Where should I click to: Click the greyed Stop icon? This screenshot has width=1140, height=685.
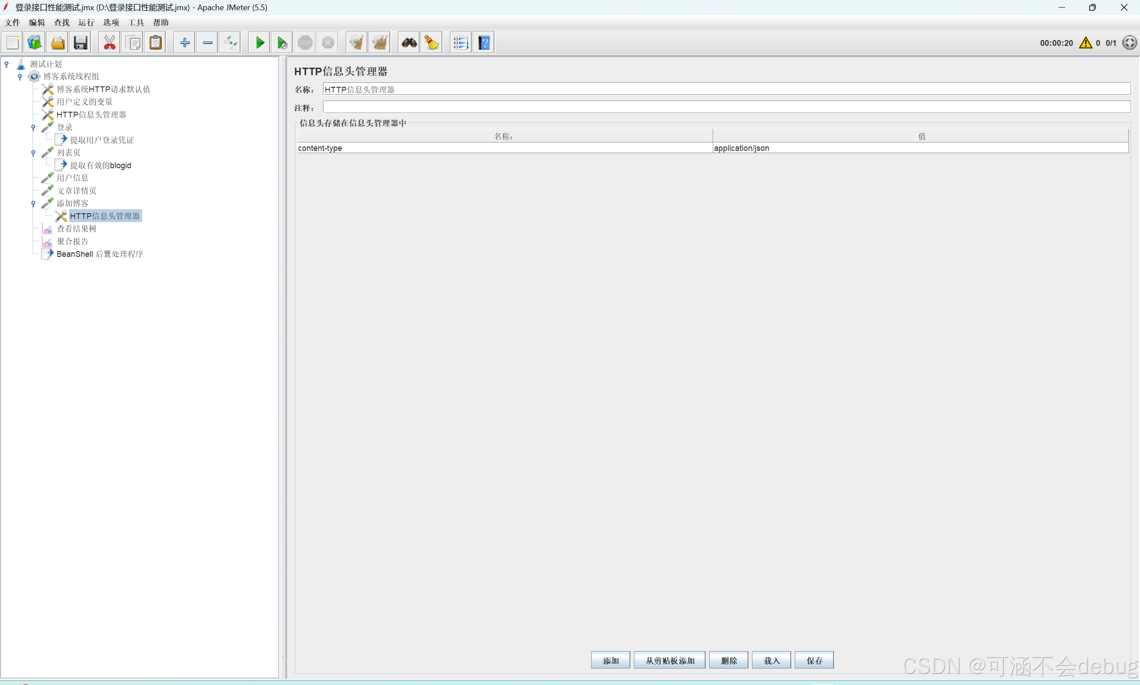(305, 42)
